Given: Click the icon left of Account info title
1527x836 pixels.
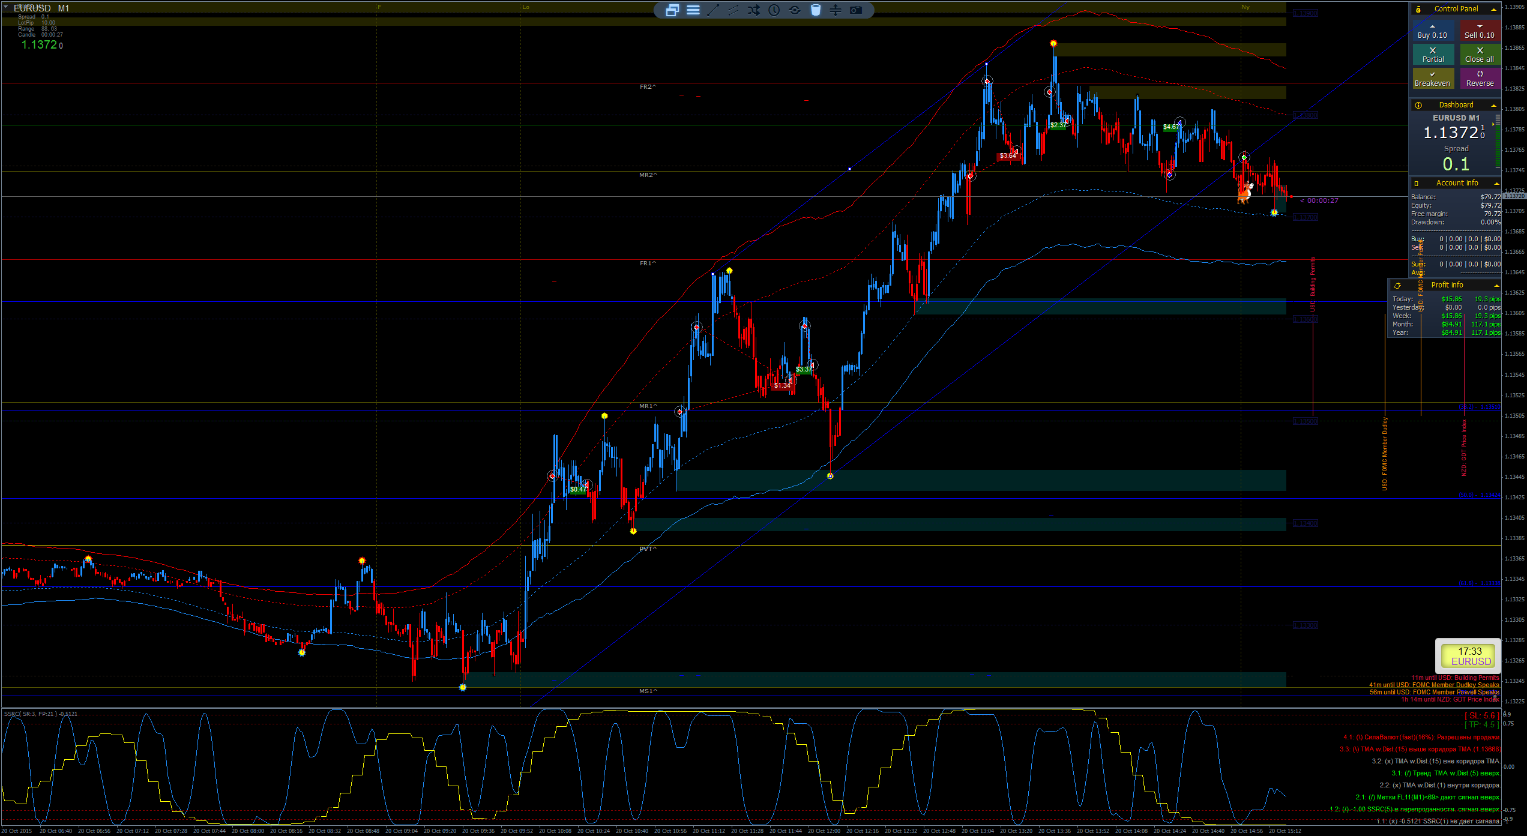Looking at the screenshot, I should [1417, 183].
